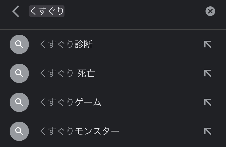The image size is (226, 147).
Task: Insert くすぐり診断 into search using its arrow
Action: 208,44
